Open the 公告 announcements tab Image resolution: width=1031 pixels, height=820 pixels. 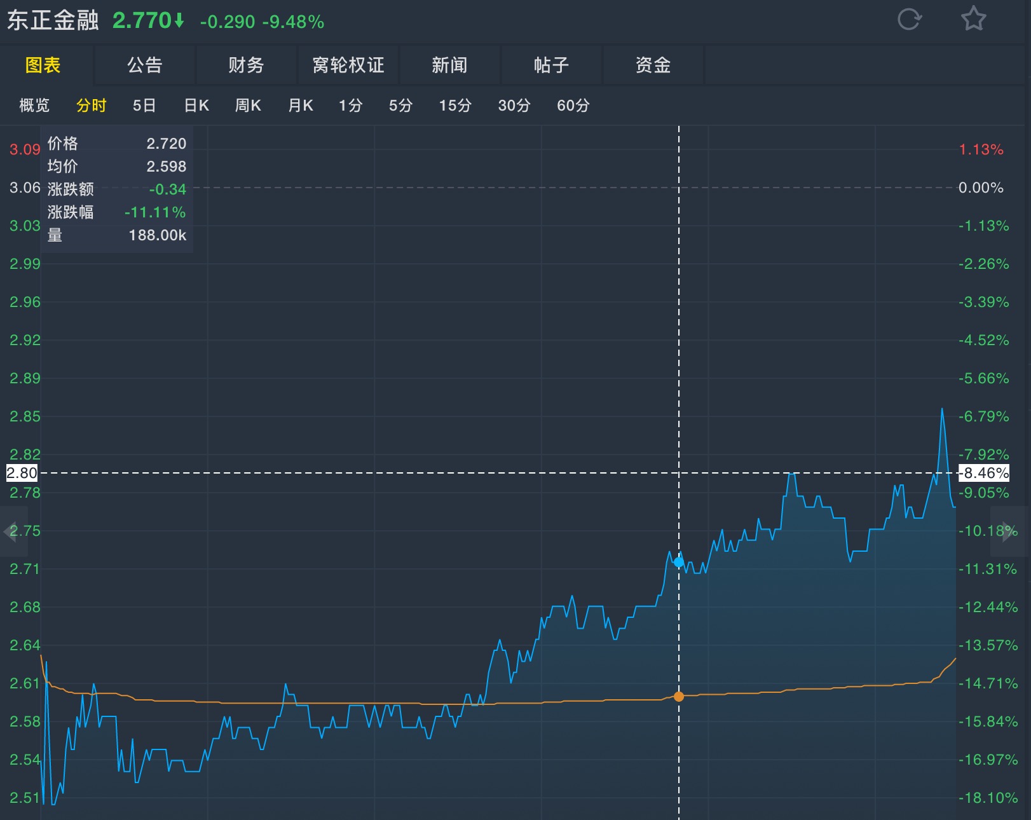(145, 65)
